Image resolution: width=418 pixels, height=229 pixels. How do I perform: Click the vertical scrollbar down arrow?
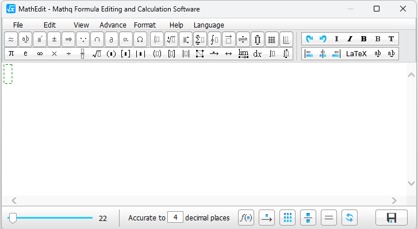coord(411,183)
